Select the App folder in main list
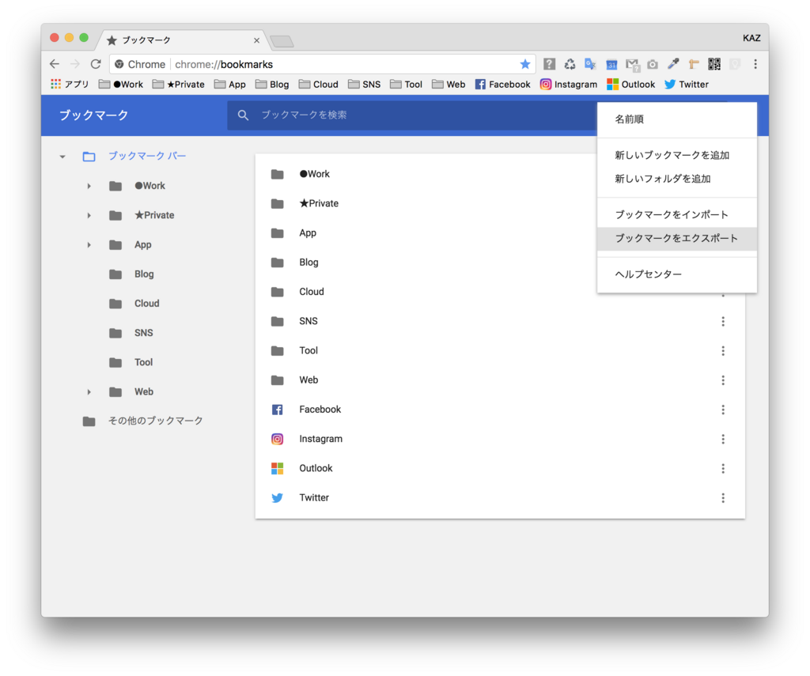This screenshot has height=676, width=810. tap(500, 233)
